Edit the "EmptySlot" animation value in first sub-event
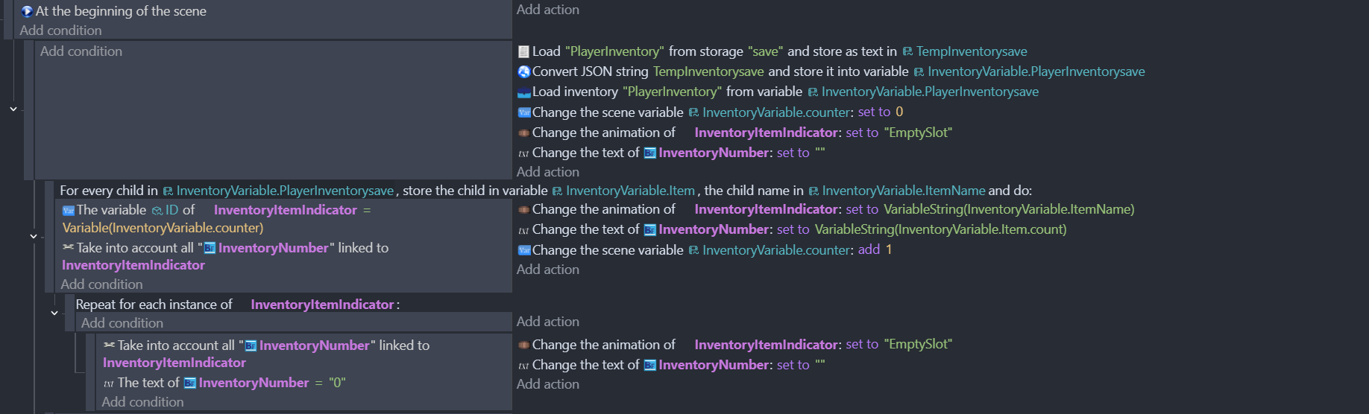This screenshot has height=414, width=1369. point(918,133)
